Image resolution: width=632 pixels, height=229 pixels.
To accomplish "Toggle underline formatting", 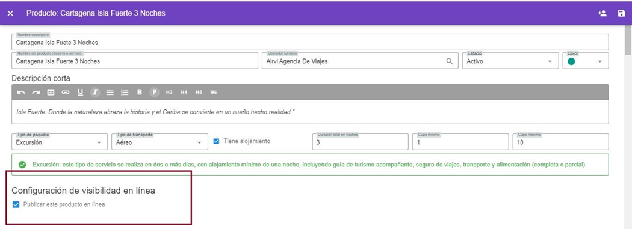I will (80, 92).
